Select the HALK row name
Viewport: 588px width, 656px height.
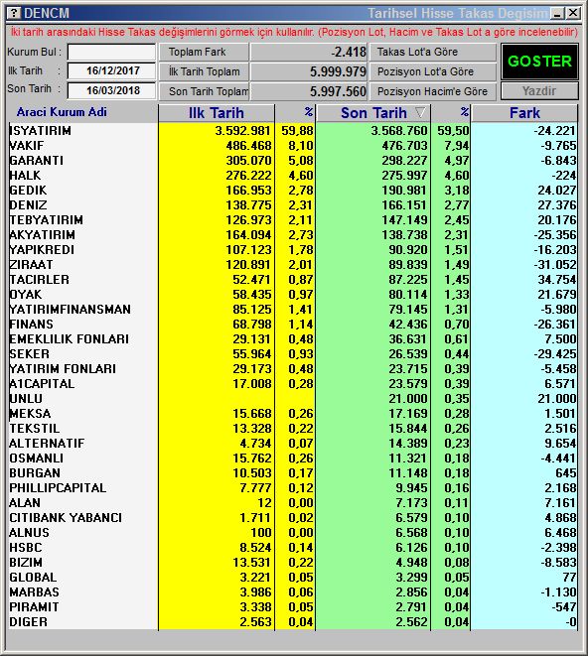(x=25, y=176)
